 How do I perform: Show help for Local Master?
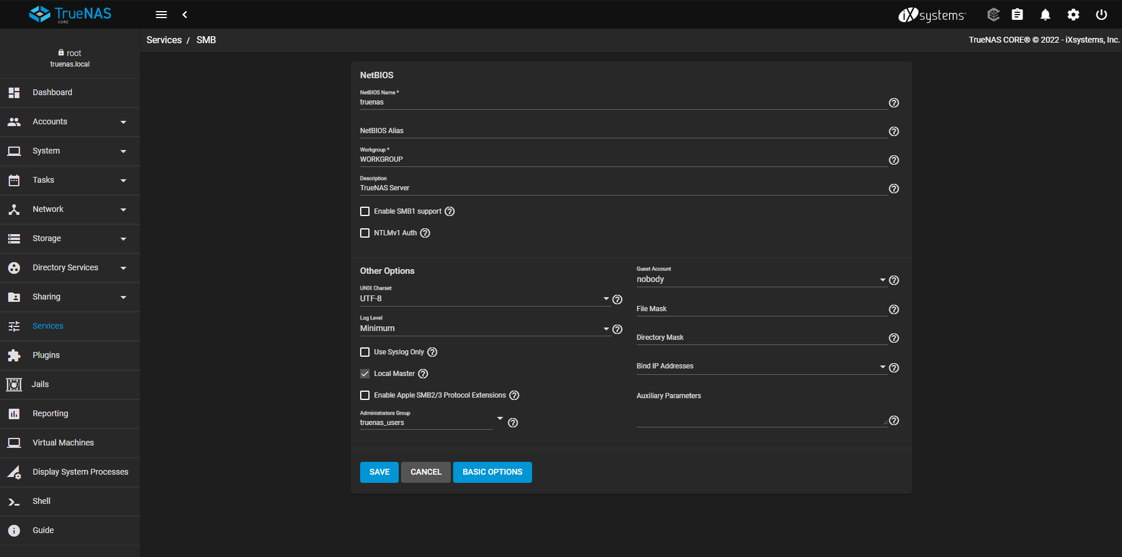[423, 374]
